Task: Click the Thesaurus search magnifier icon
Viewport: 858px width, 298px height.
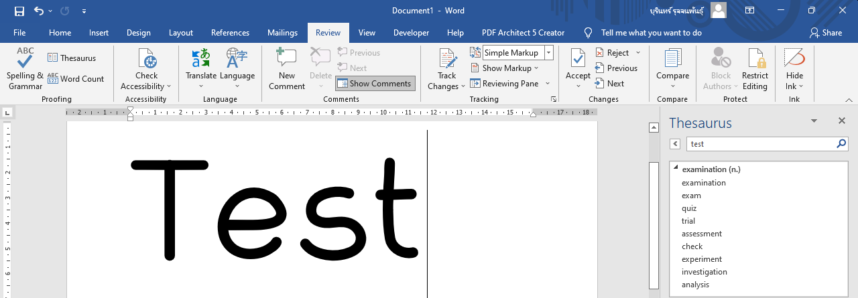Action: point(841,144)
